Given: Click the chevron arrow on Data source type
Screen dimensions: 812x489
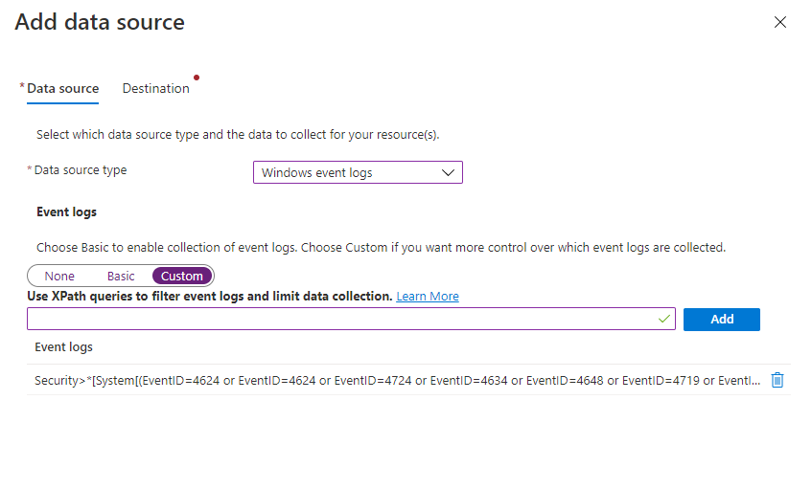Looking at the screenshot, I should [448, 172].
